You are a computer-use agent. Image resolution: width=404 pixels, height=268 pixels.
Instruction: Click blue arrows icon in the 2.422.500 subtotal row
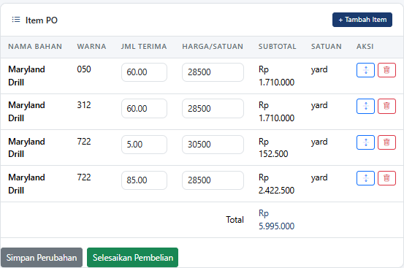pyautogui.click(x=365, y=178)
